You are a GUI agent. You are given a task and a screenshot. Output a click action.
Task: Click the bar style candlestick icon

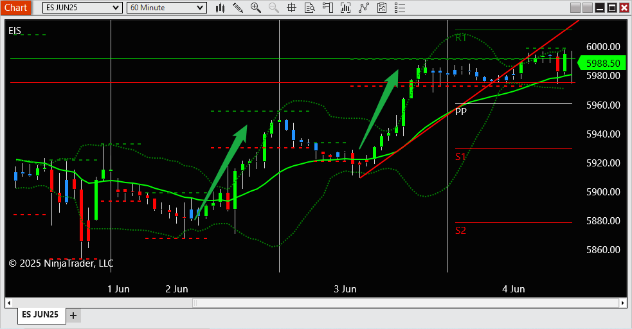220,8
